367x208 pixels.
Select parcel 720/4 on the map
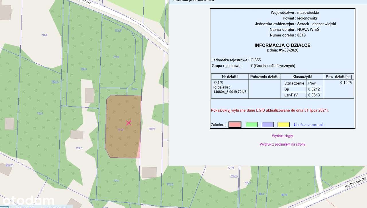pos(83,69)
